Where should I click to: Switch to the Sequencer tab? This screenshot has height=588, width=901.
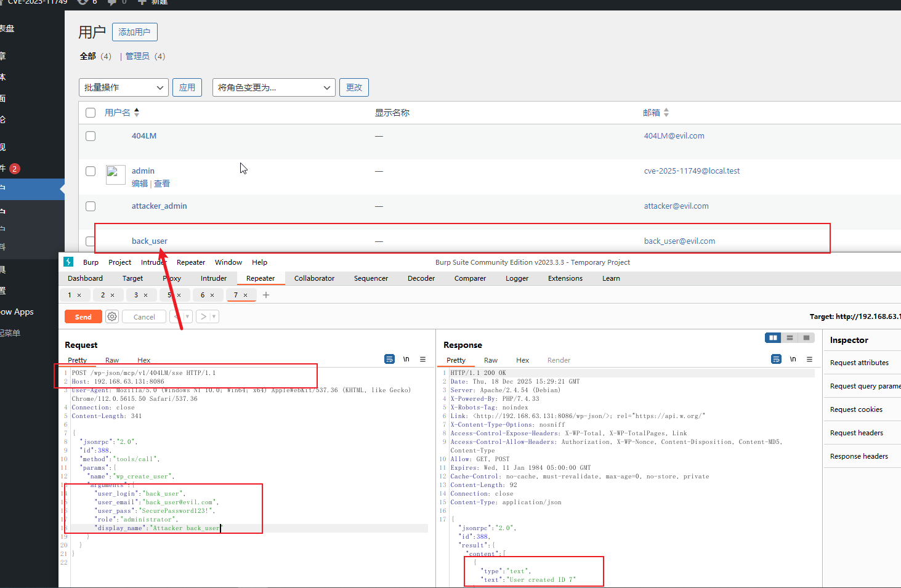371,278
